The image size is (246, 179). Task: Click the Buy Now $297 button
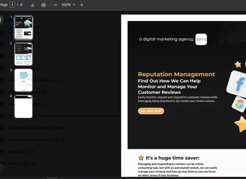[151, 111]
